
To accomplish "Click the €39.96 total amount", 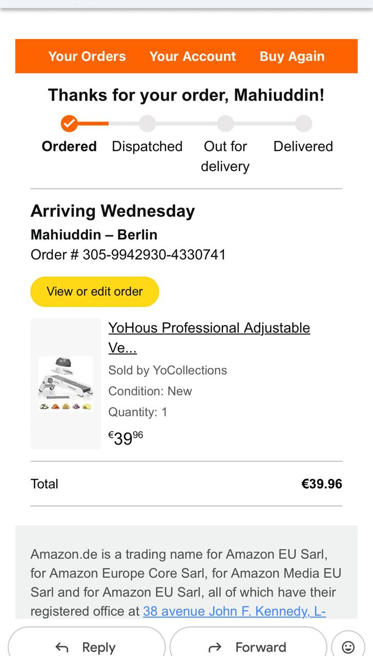I will click(321, 484).
